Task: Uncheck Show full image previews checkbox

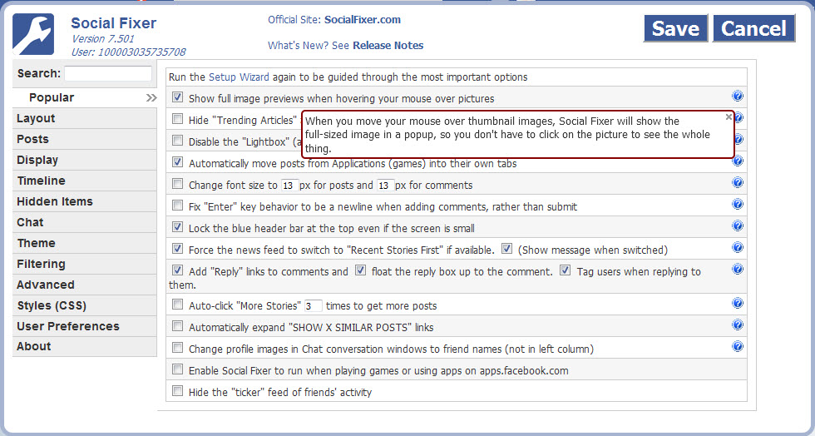Action: (177, 97)
